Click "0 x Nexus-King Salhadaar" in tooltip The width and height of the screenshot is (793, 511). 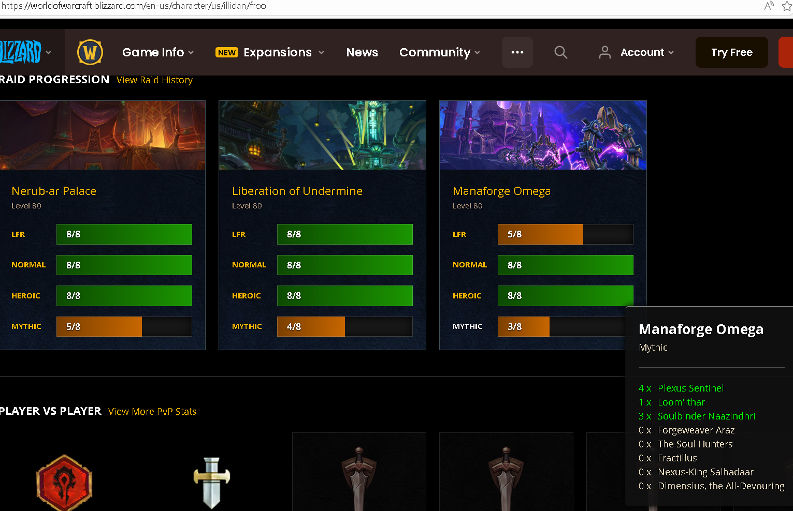tap(696, 472)
